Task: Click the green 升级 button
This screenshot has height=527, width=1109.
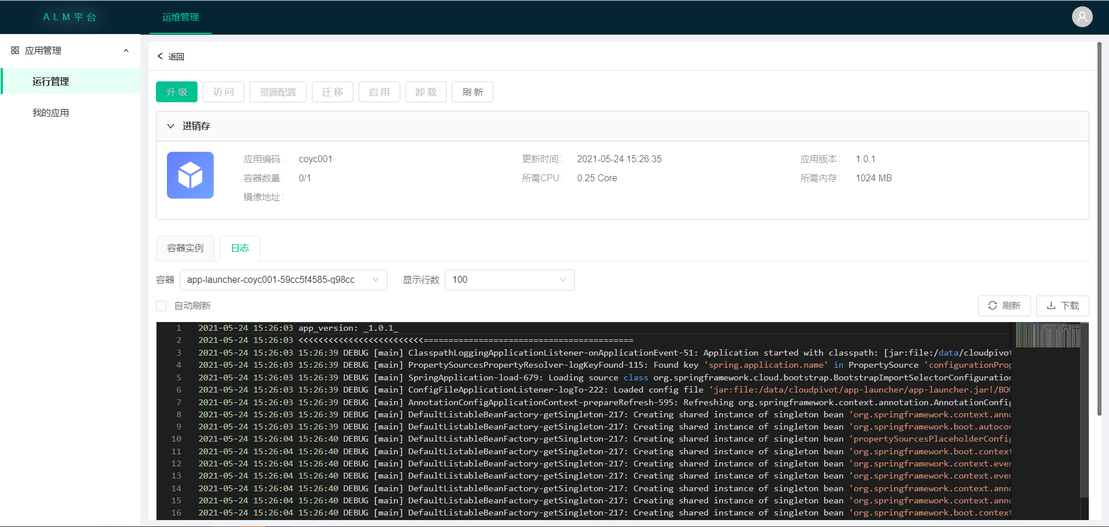Action: pyautogui.click(x=177, y=92)
